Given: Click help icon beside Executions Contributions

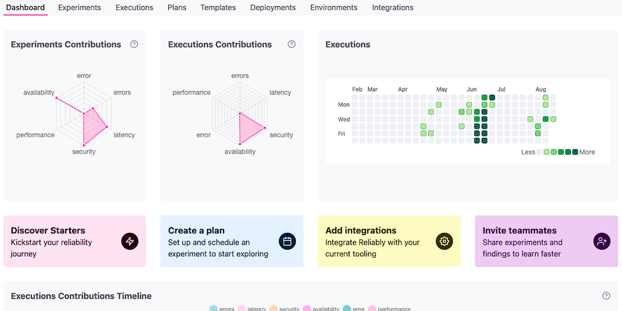Looking at the screenshot, I should [x=292, y=44].
